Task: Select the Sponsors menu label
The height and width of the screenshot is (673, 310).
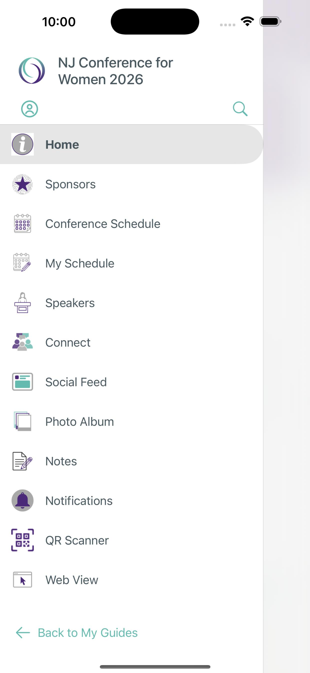Action: [70, 184]
